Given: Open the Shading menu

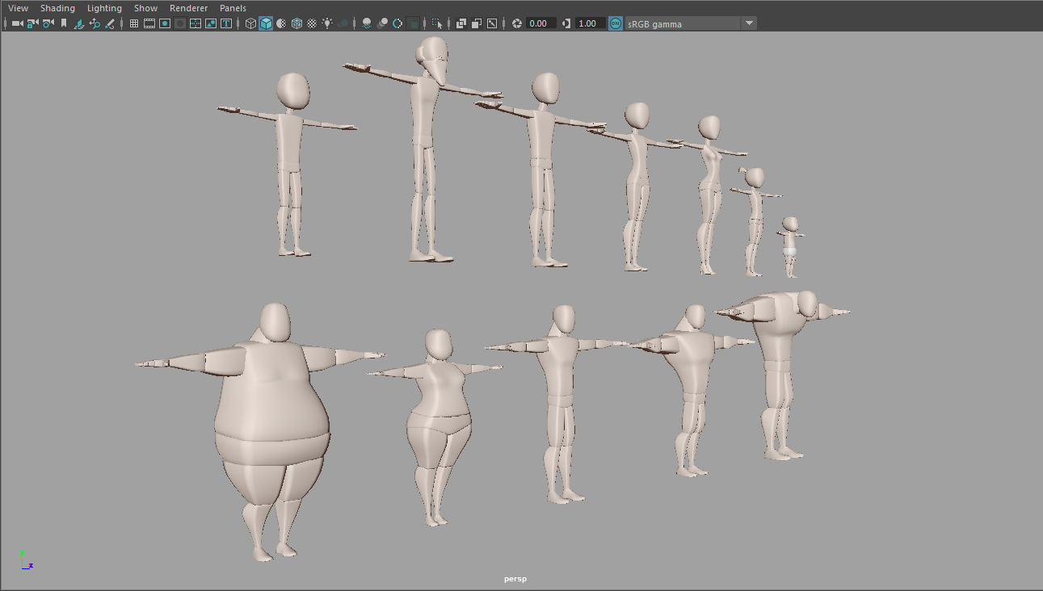Looking at the screenshot, I should pos(57,8).
